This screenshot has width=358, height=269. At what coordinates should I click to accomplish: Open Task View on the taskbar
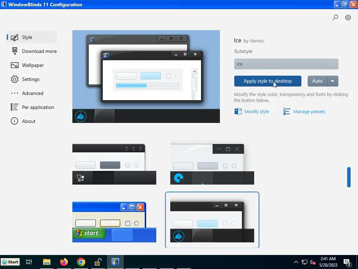pyautogui.click(x=29, y=262)
